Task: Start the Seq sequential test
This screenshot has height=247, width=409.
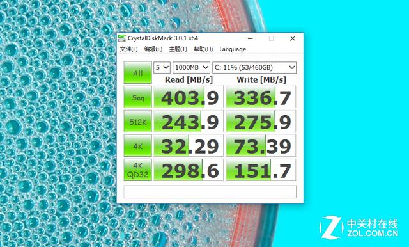Action: click(x=138, y=97)
